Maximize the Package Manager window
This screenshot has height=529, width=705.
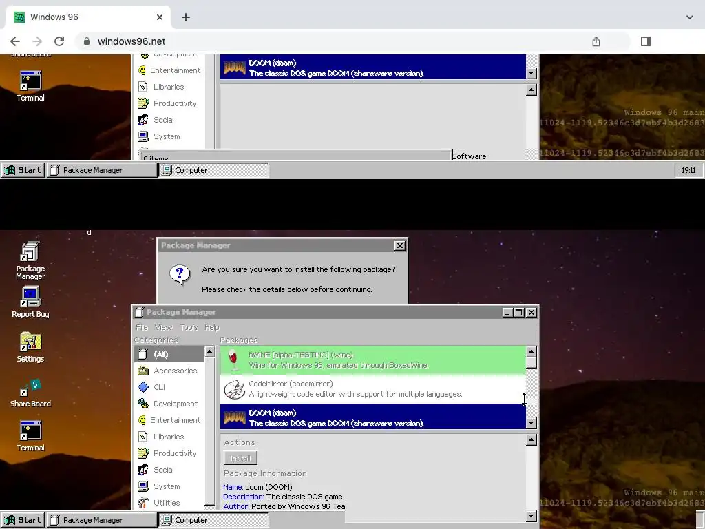click(x=519, y=312)
